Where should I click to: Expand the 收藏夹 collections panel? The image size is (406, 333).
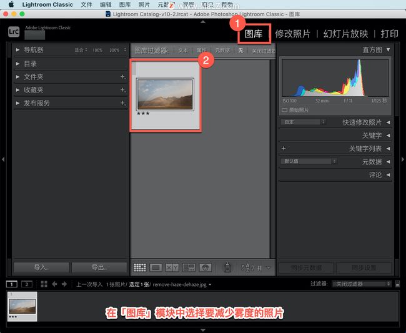point(17,90)
